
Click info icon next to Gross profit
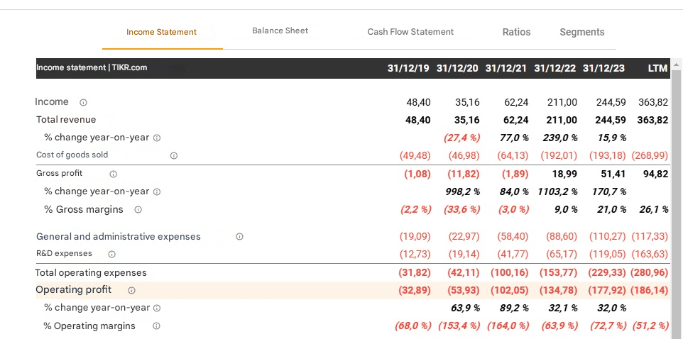pos(114,174)
